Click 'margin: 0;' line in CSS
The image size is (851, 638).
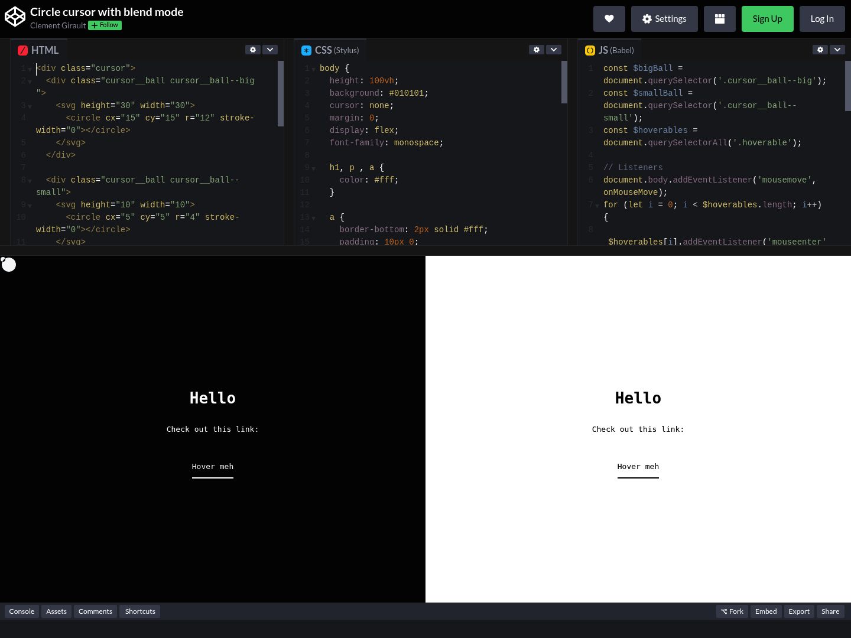tap(354, 118)
